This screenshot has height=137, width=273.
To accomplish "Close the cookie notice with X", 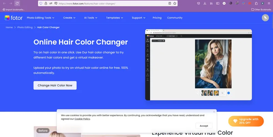I will click(214, 112).
